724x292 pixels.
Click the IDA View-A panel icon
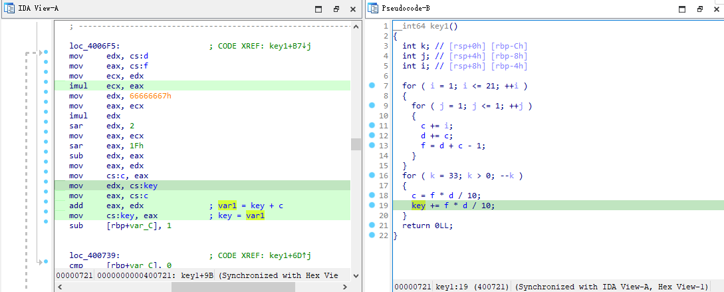pyautogui.click(x=9, y=9)
